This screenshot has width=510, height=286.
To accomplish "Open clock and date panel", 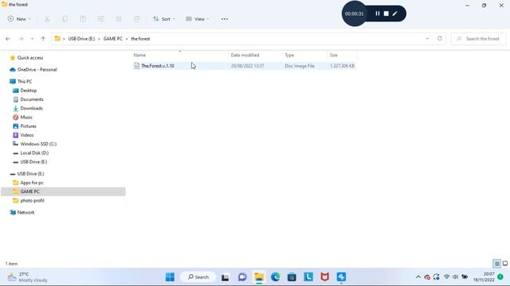I will pos(484,277).
